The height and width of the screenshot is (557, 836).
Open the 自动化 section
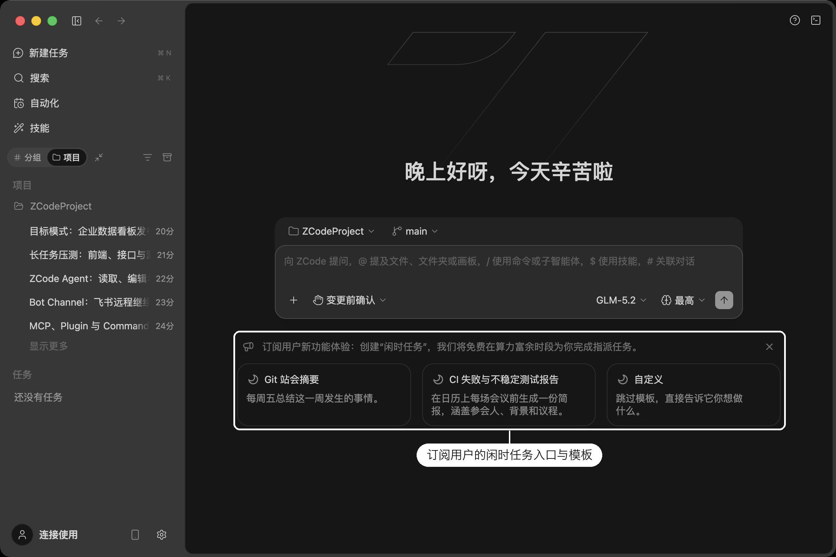coord(92,103)
